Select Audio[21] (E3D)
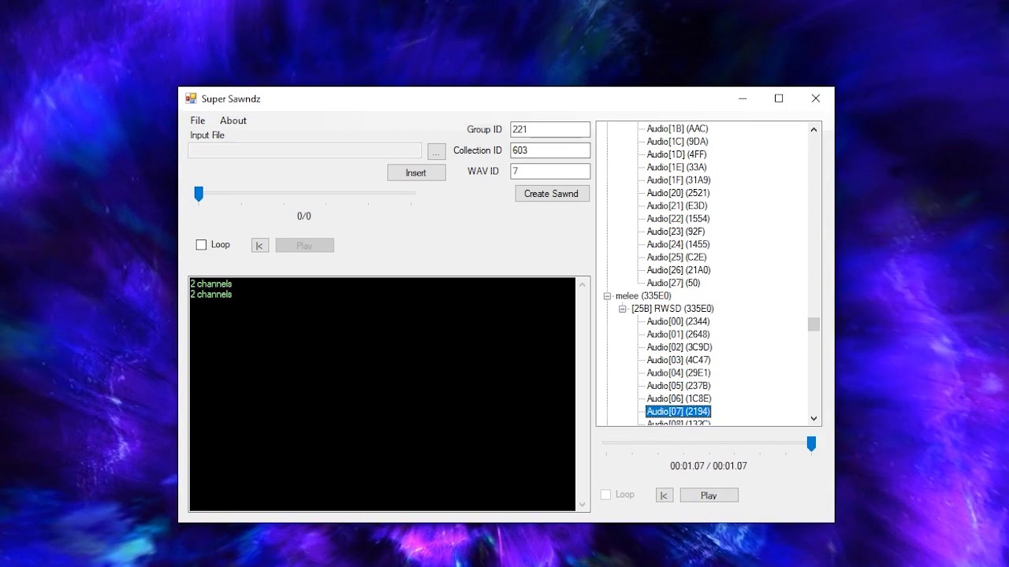The width and height of the screenshot is (1009, 567). tap(677, 206)
